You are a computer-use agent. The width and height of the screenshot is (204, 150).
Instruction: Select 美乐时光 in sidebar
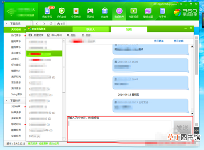tap(16, 77)
